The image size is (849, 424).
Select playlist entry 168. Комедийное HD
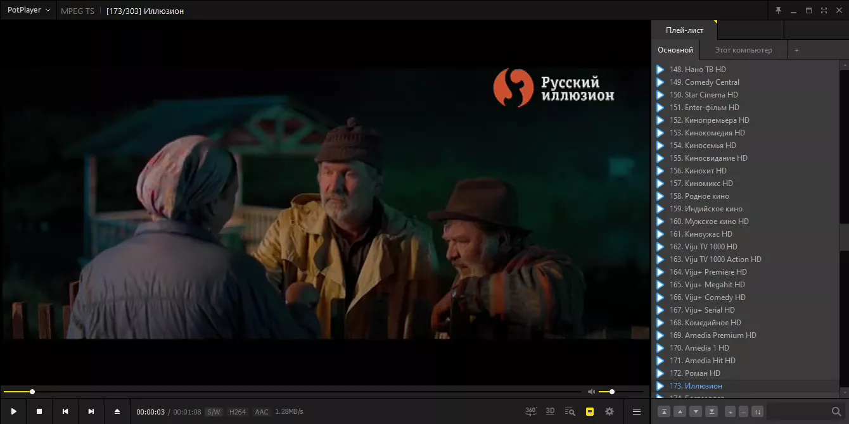coord(746,323)
